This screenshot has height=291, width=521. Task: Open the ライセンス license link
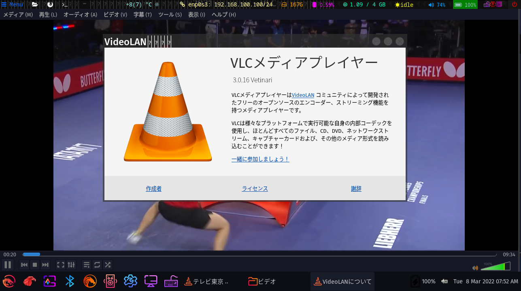(x=255, y=188)
